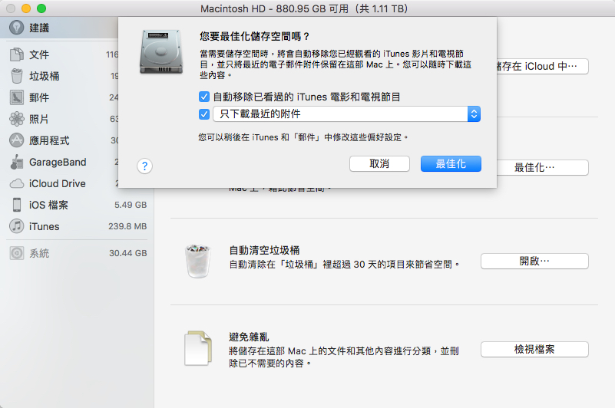Viewport: 615px width, 408px height.
Task: Click the Macintosh HD window title text
Action: (x=304, y=8)
